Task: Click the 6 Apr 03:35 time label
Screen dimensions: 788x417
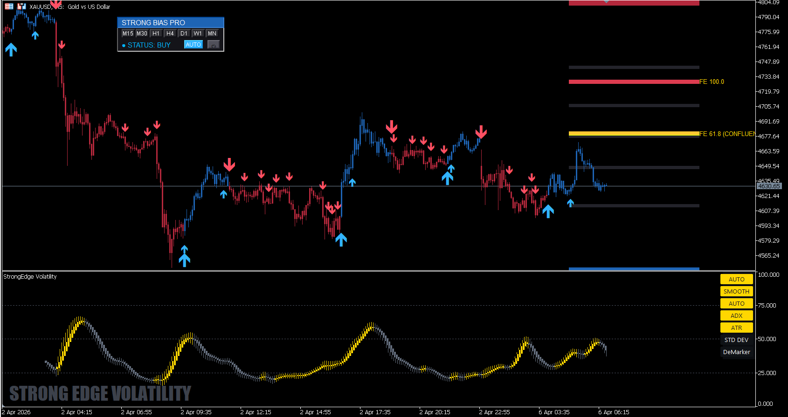Action: pos(554,412)
